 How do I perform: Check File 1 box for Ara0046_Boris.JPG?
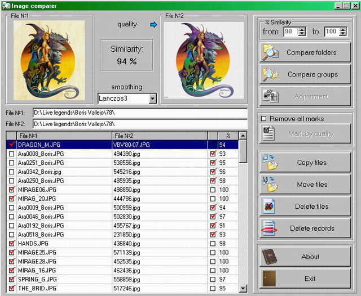[x=11, y=217]
